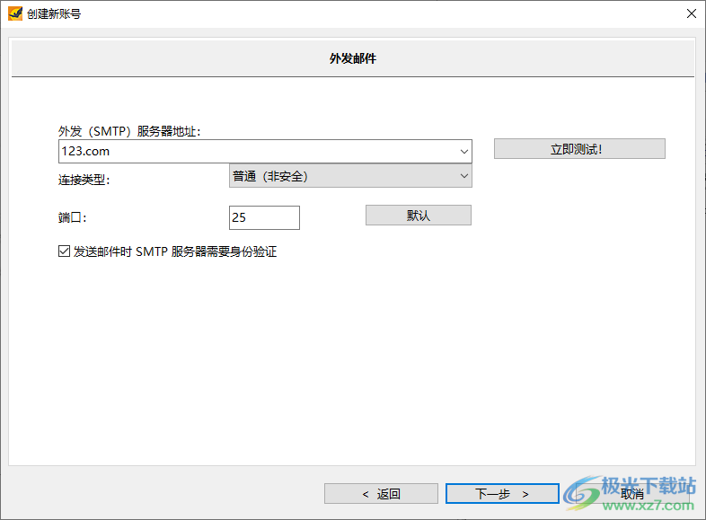
Task: Reset the port with the 默认 button
Action: point(418,216)
